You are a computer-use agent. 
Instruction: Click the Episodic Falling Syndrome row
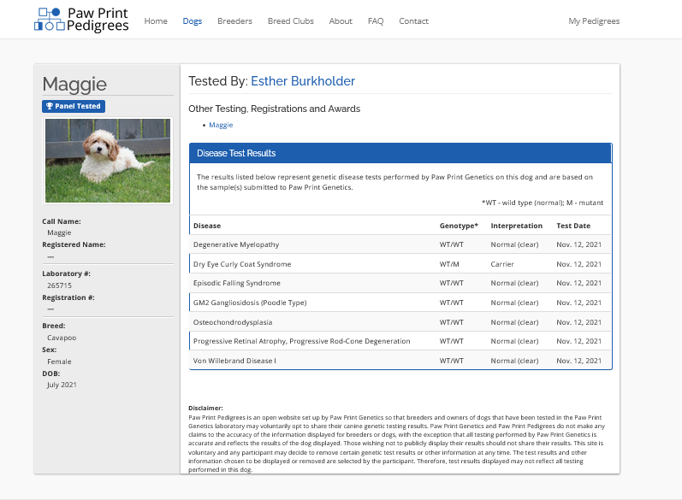pyautogui.click(x=400, y=283)
